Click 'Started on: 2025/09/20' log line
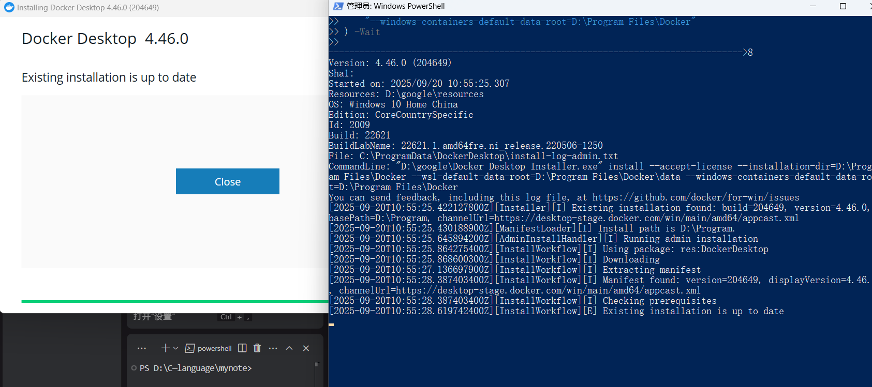This screenshot has height=387, width=872. (x=419, y=84)
